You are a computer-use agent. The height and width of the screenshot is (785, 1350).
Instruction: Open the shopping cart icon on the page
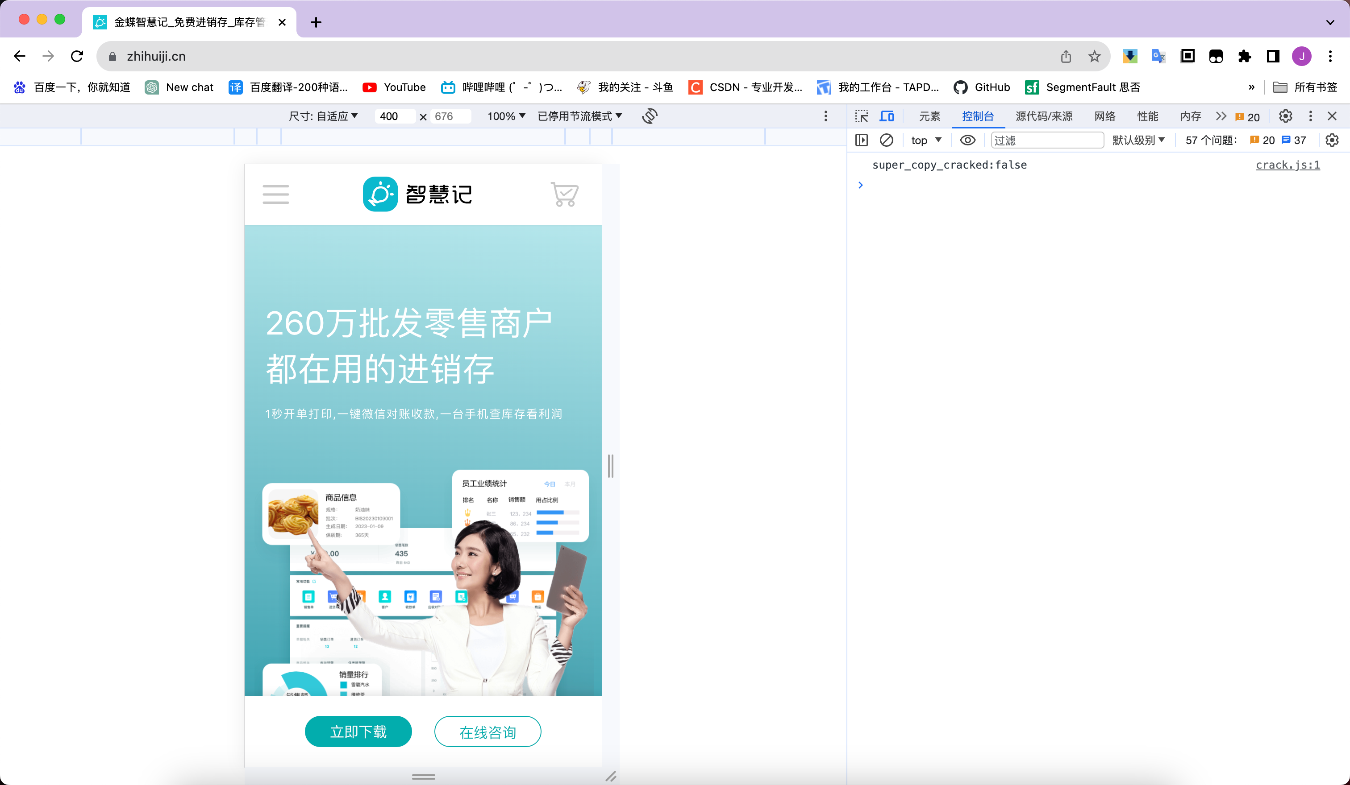[x=565, y=194]
